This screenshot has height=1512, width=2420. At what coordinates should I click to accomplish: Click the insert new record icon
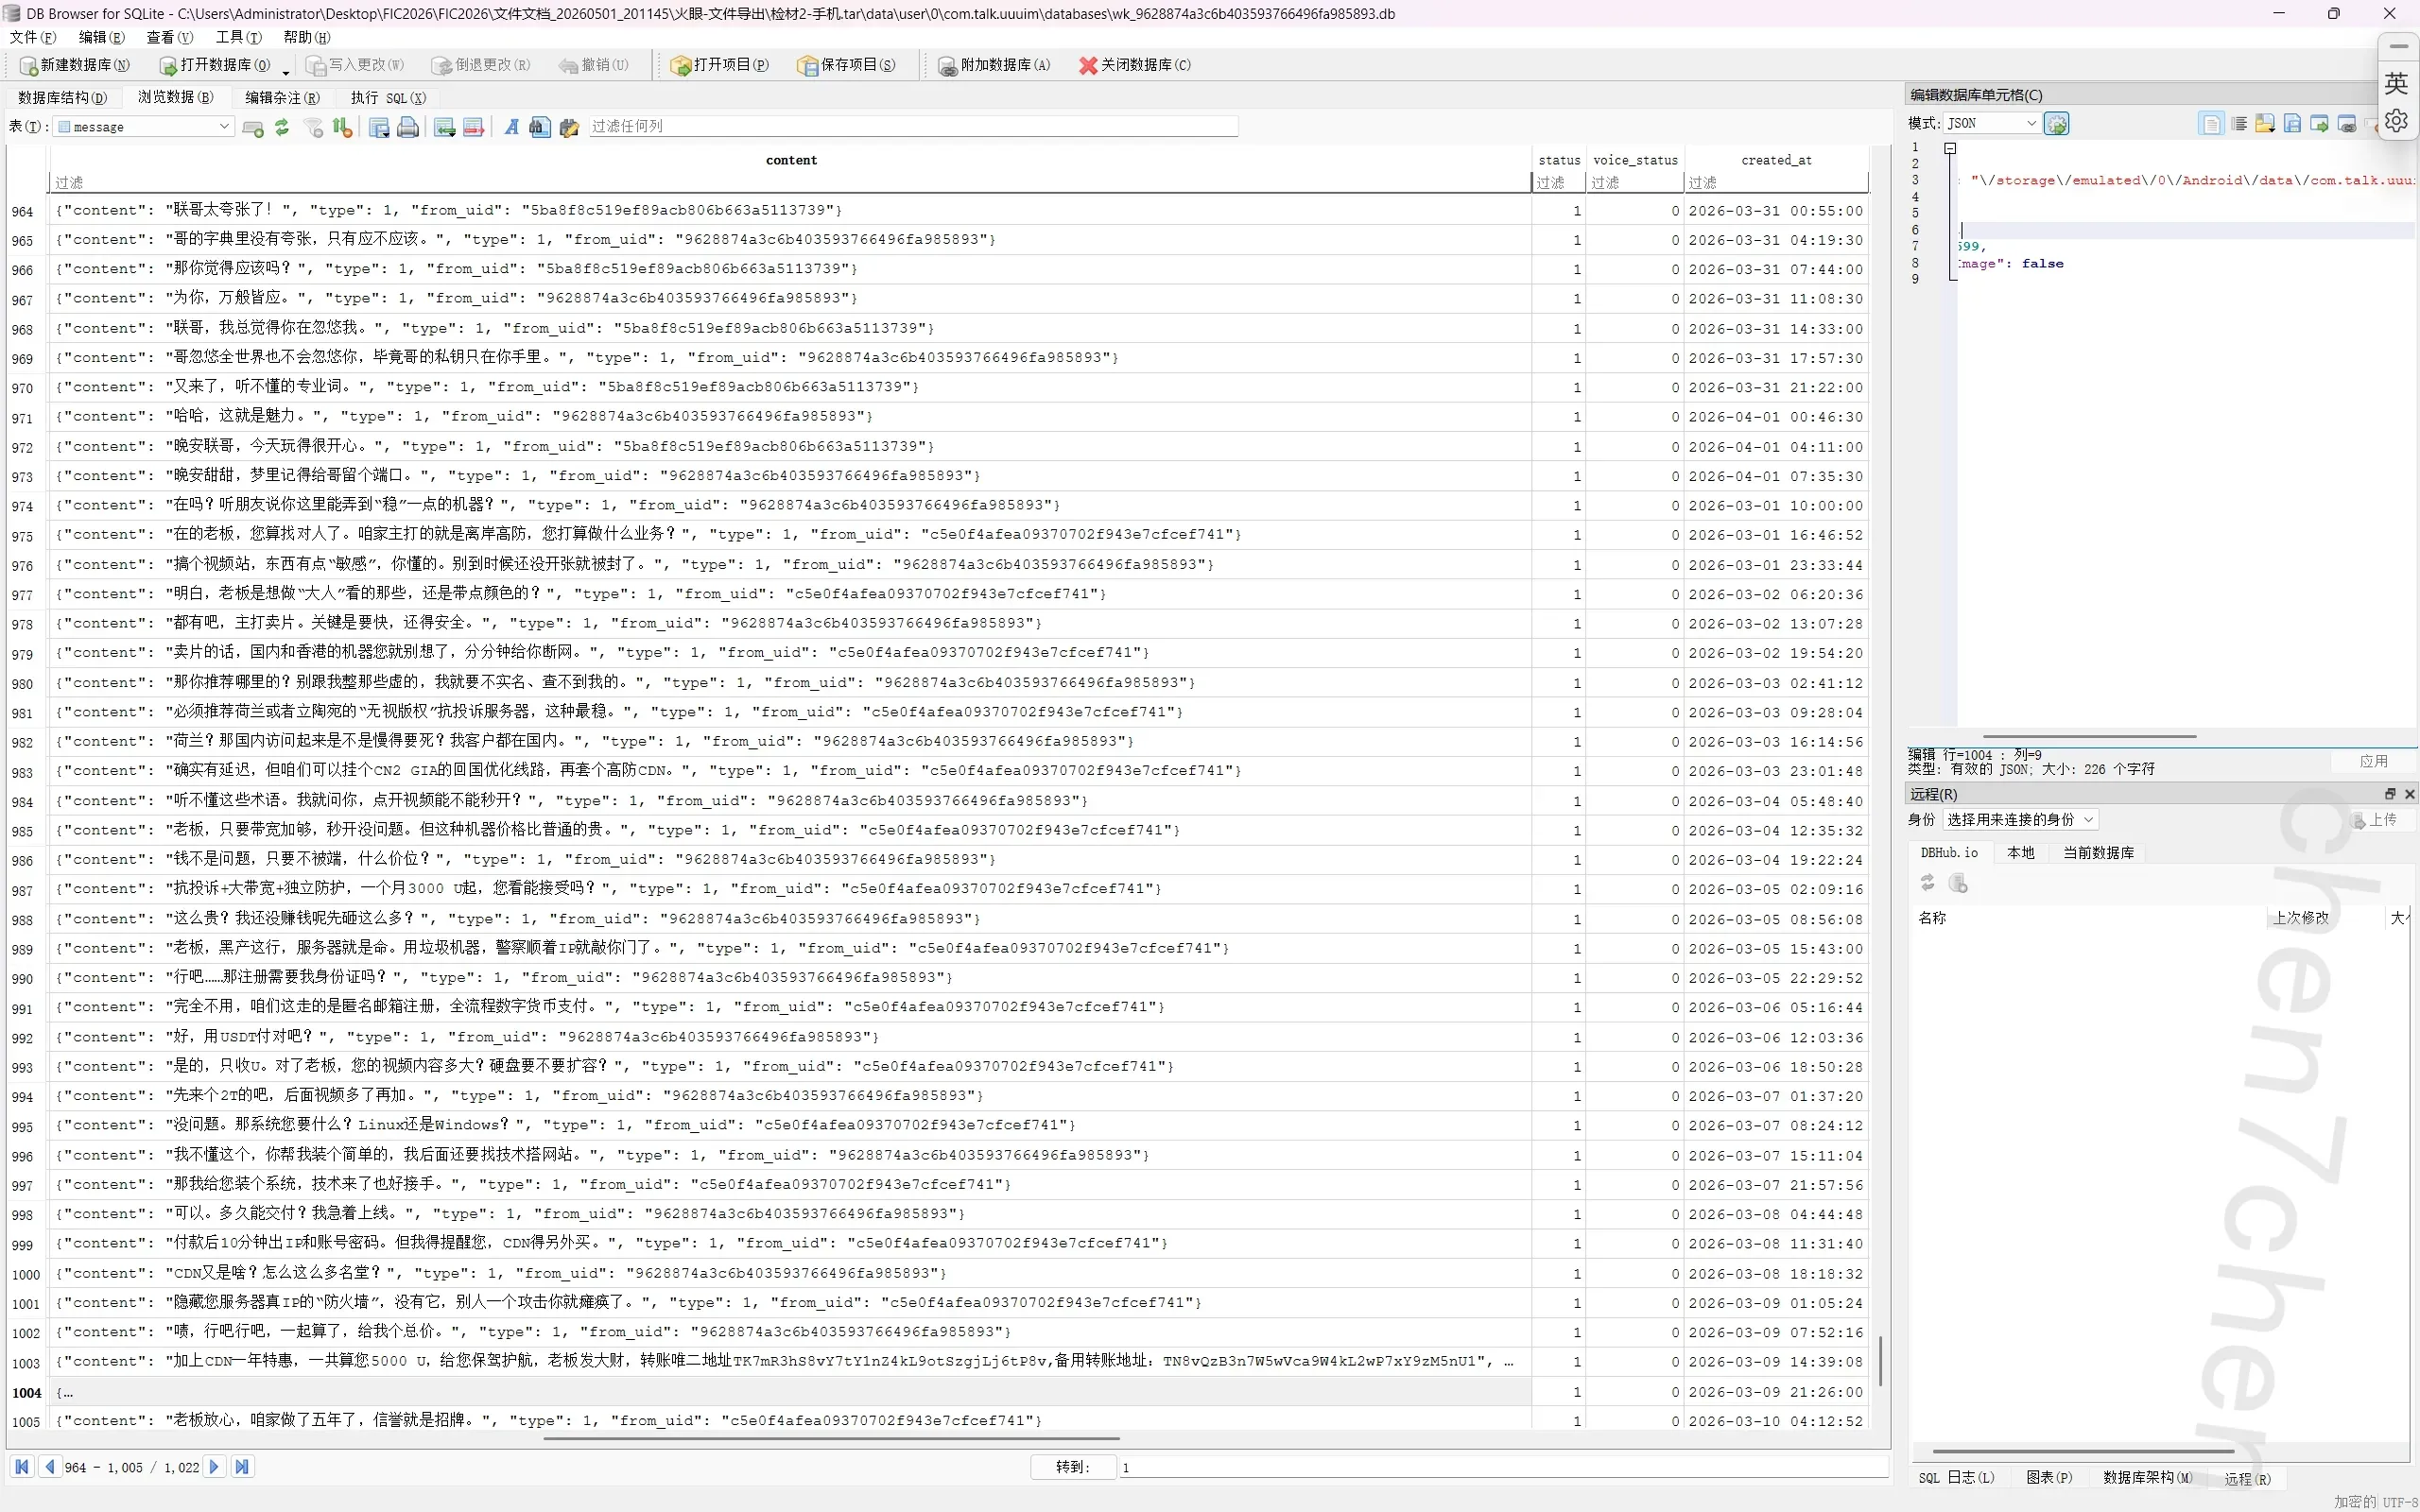(445, 127)
